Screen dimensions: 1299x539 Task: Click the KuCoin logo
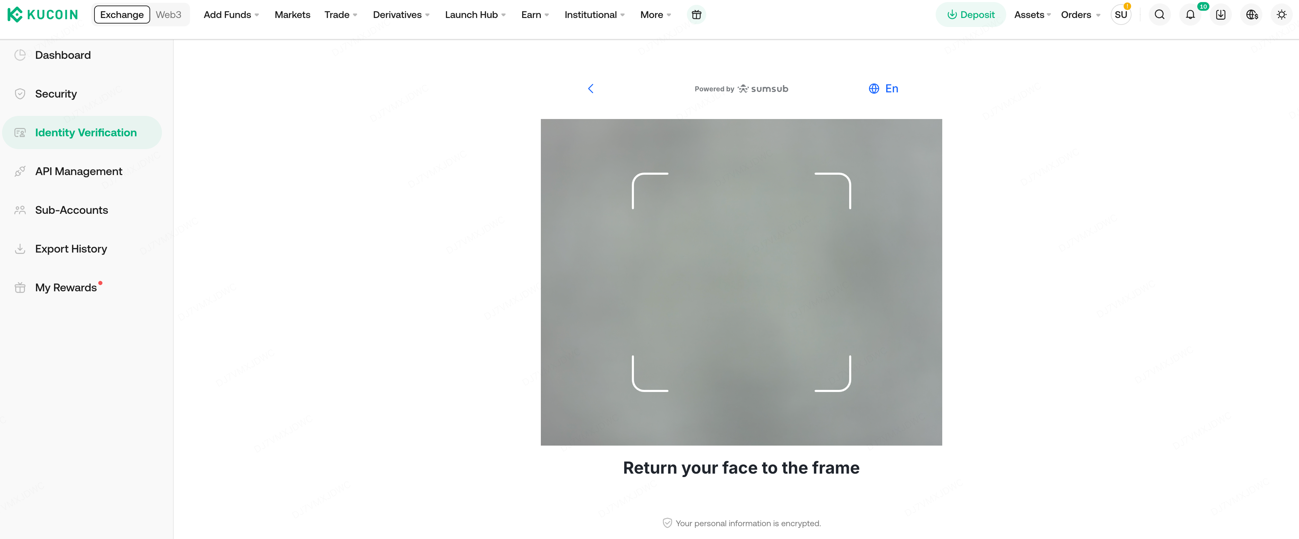click(x=43, y=15)
